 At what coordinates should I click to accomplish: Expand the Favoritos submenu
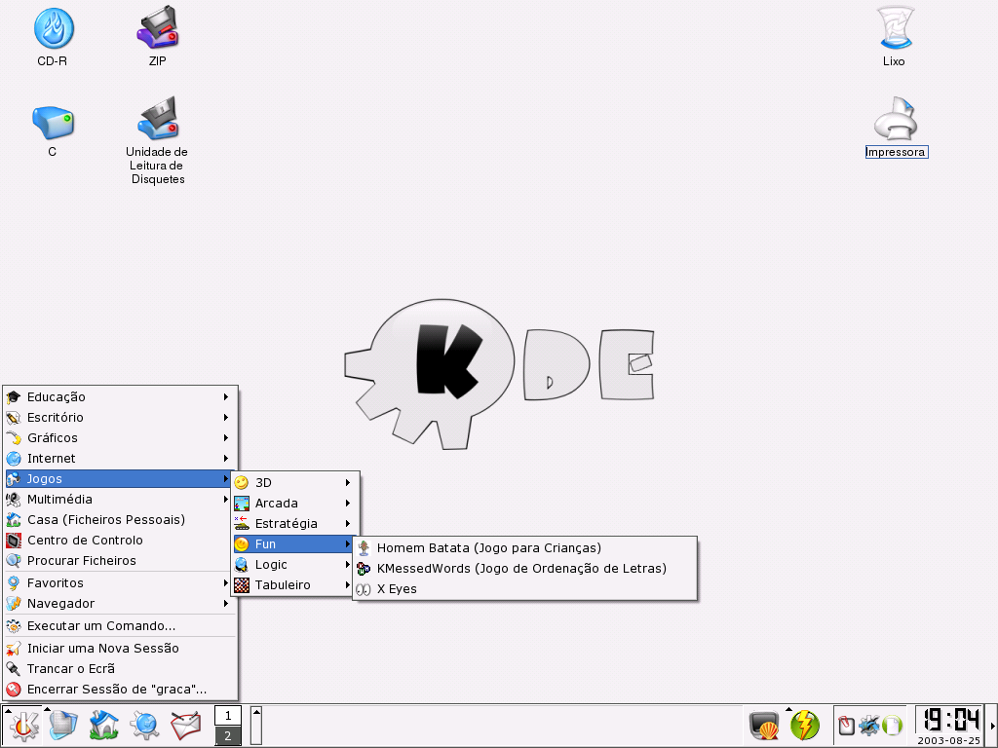pos(119,582)
